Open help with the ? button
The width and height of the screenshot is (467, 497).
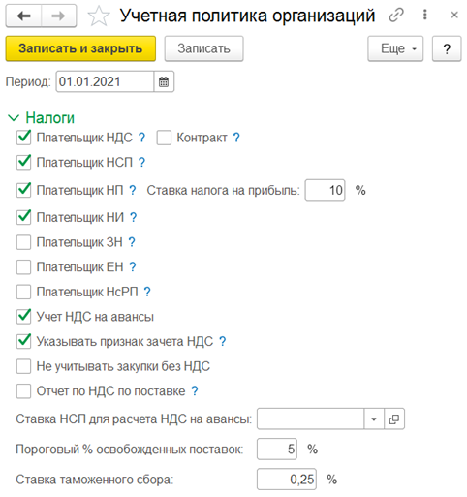pos(447,48)
